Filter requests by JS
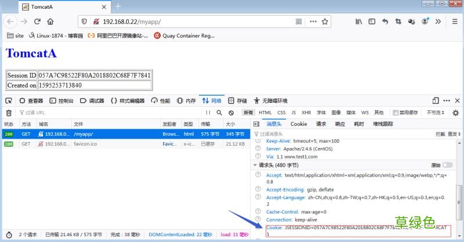Viewport: 464px width, 242px height. (x=293, y=113)
